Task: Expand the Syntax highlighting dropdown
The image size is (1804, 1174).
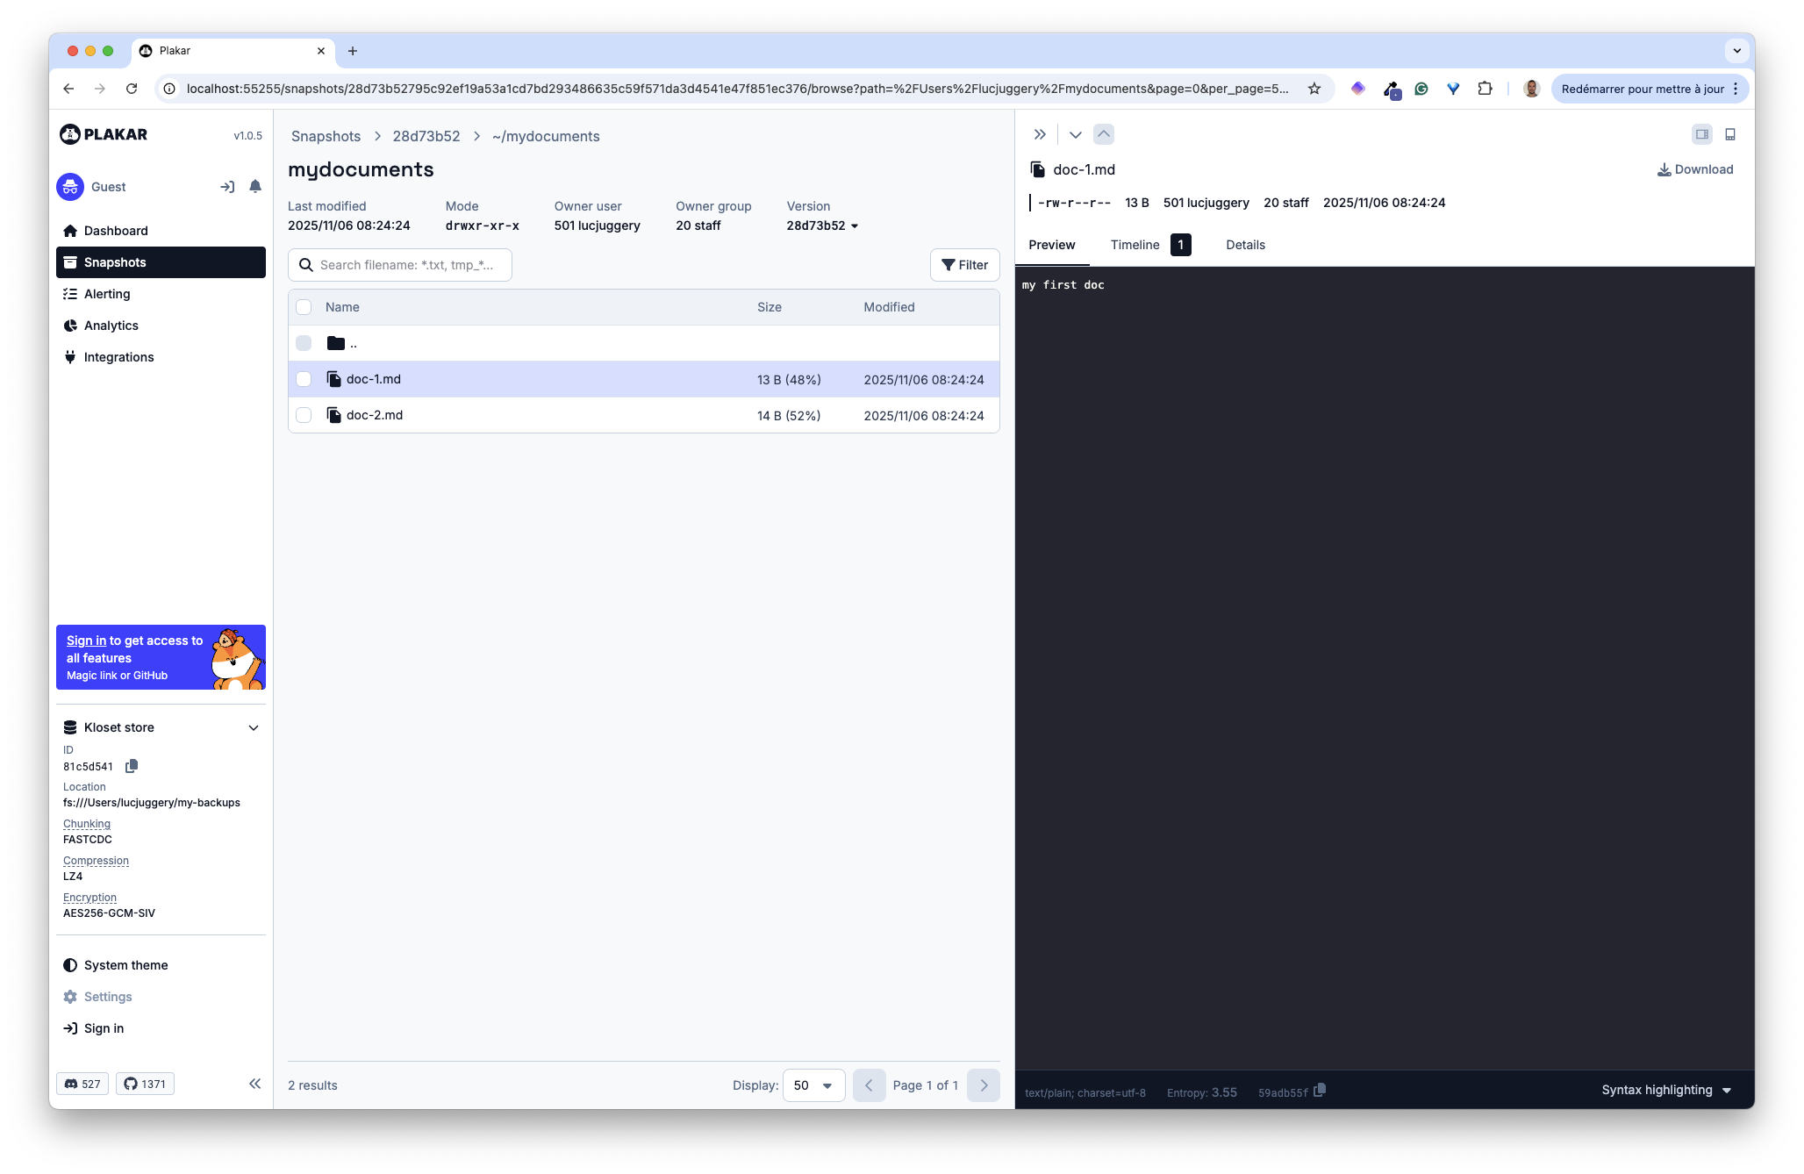Action: tap(1665, 1090)
